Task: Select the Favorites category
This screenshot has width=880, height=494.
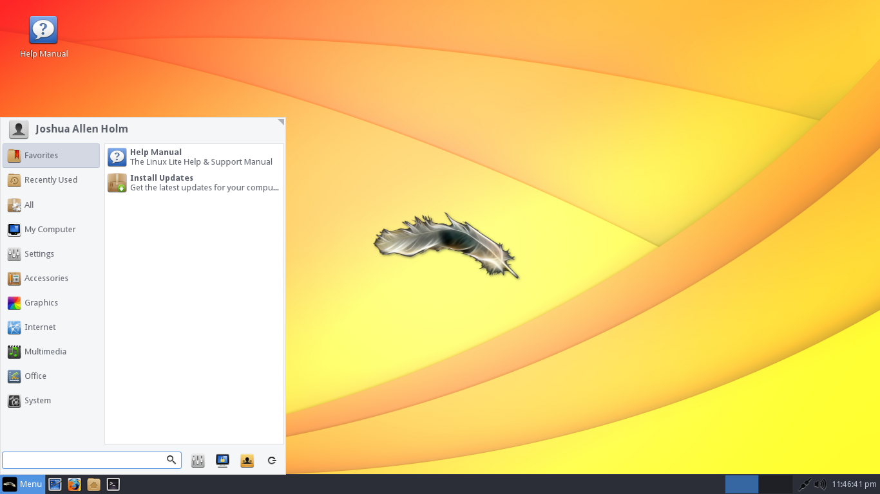Action: click(x=52, y=156)
